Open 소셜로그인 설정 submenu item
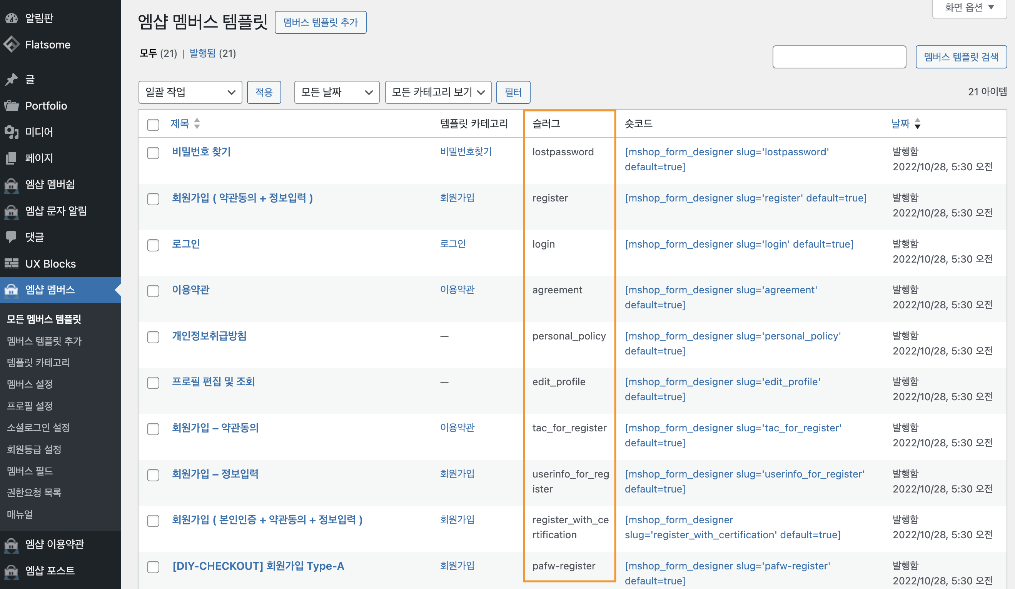 point(38,427)
